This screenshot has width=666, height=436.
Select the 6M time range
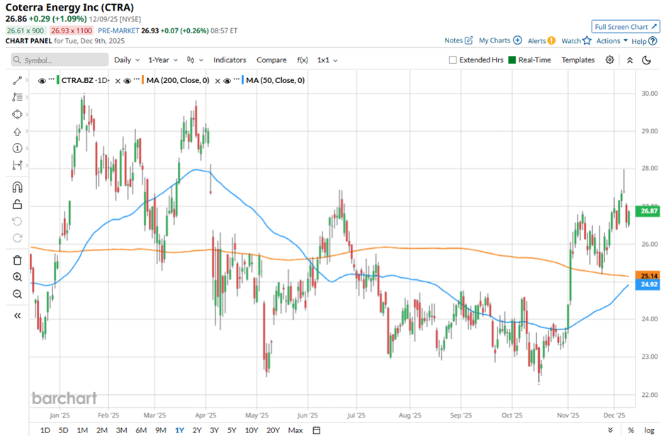[140, 430]
